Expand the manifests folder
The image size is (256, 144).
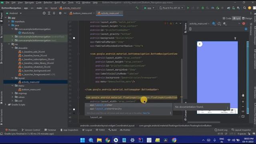(9, 22)
